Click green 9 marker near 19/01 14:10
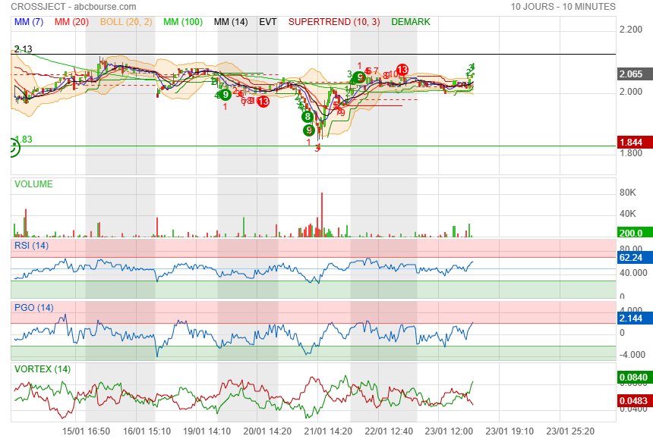This screenshot has width=653, height=439. click(226, 95)
